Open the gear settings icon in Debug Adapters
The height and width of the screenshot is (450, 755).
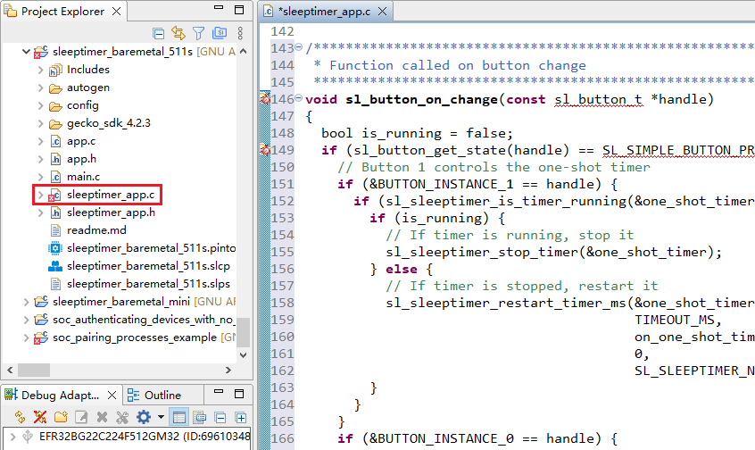pyautogui.click(x=144, y=417)
